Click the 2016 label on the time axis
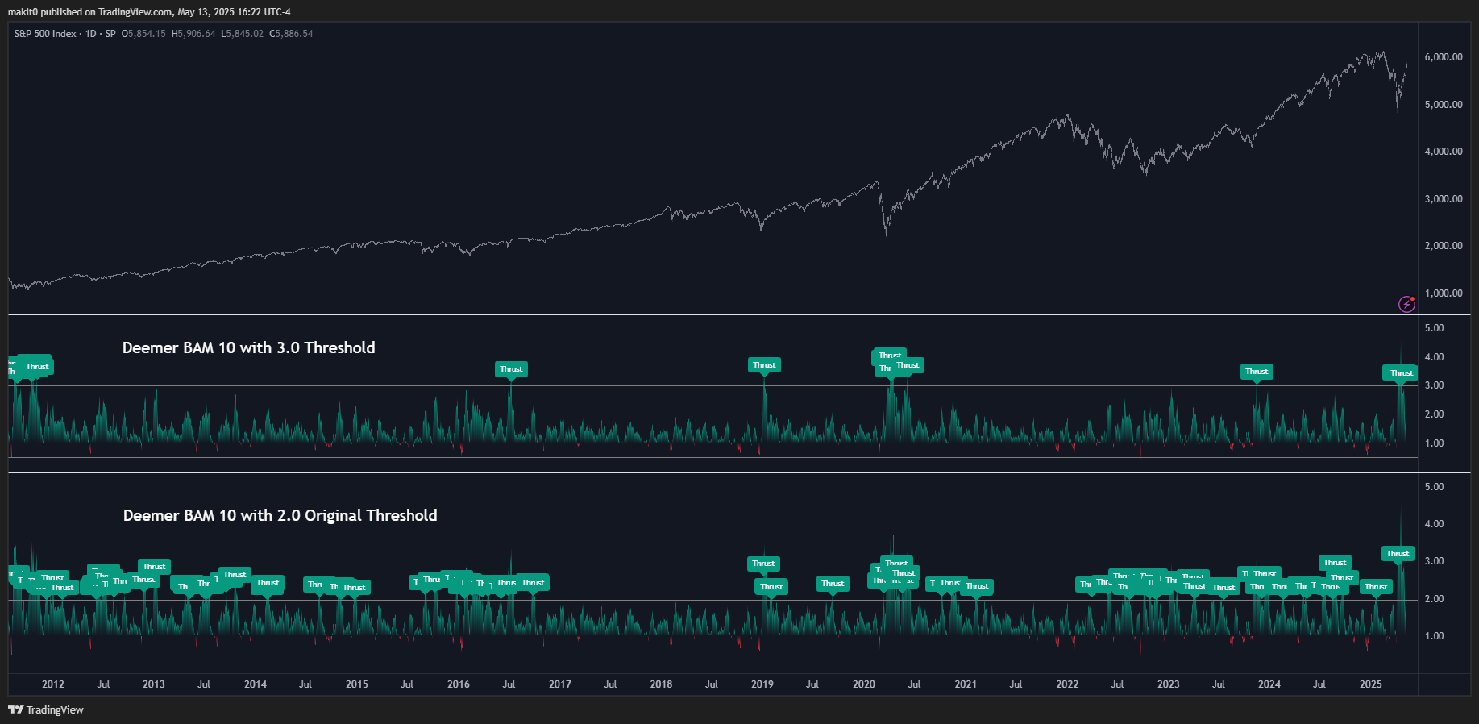This screenshot has width=1479, height=724. pos(459,684)
